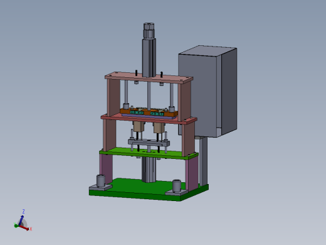
Task: Select the lower cylinder beneath the green plate
Action: 149,170
